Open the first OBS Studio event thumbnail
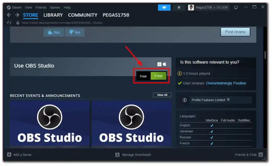The image size is (272, 166). [x=50, y=123]
